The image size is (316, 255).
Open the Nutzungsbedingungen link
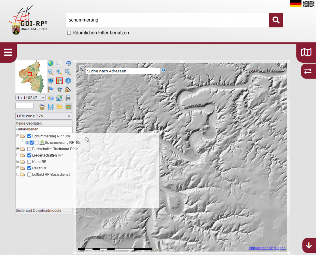click(267, 248)
